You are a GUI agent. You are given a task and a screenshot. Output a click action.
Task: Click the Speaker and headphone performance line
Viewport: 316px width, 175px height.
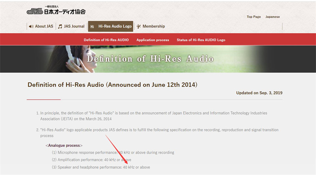point(101,167)
